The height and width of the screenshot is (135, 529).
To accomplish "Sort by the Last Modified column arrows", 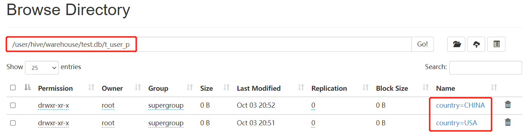I will tap(301, 87).
